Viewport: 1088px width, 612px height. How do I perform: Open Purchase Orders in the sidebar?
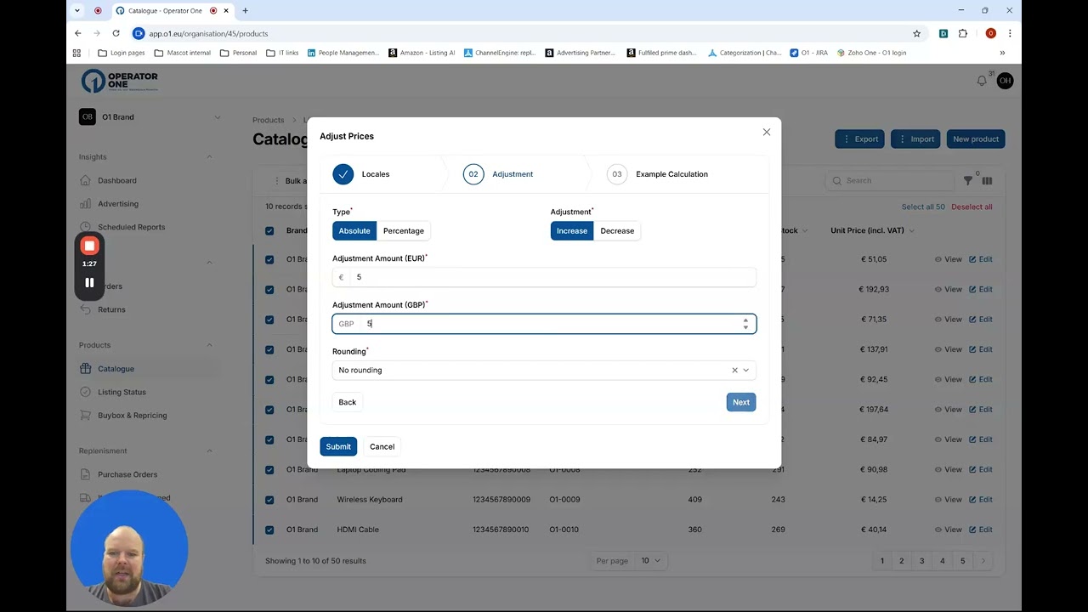127,475
